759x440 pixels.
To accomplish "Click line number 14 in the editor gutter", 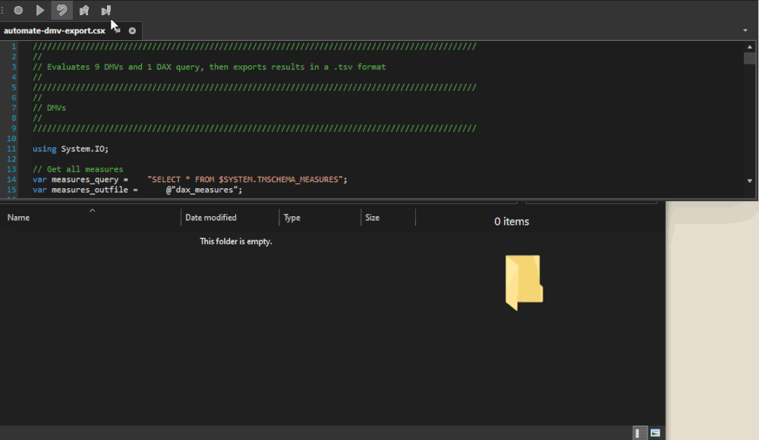I will point(11,180).
